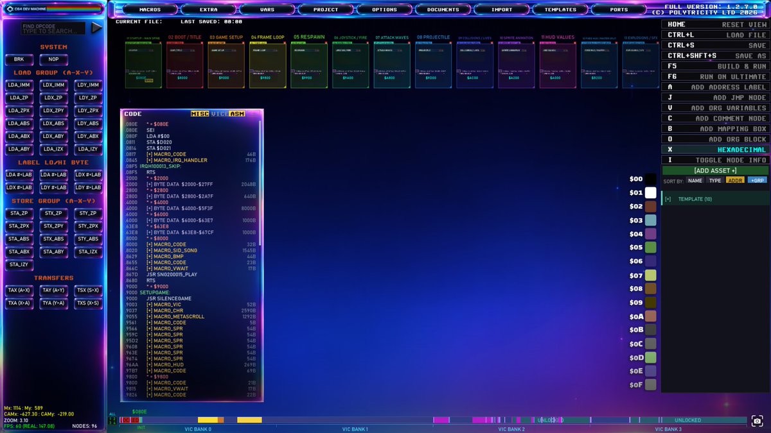771x433 pixels.
Task: Click the TOGGLE NODE INFO shortcut row
Action: [715, 160]
